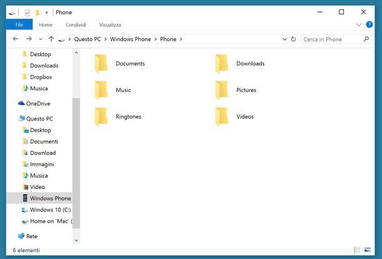Click sidebar scrollbar up arrow
The image size is (382, 259).
76,53
